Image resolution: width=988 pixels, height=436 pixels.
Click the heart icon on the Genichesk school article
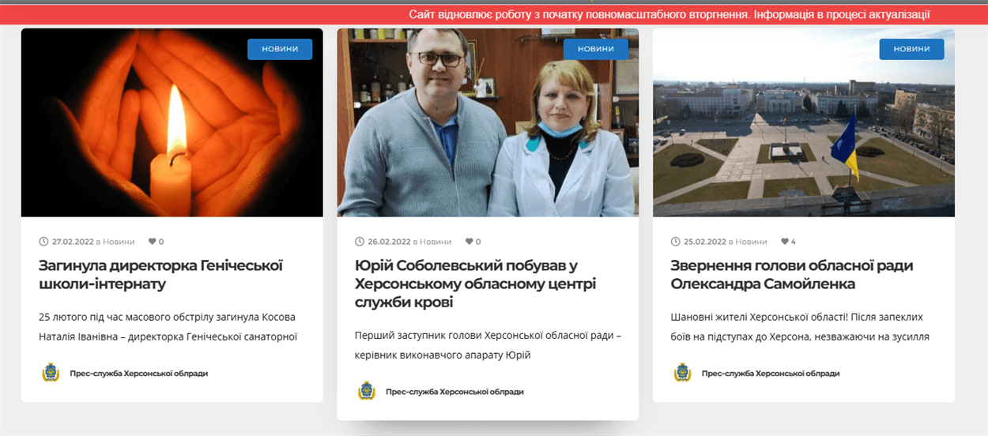pos(153,242)
